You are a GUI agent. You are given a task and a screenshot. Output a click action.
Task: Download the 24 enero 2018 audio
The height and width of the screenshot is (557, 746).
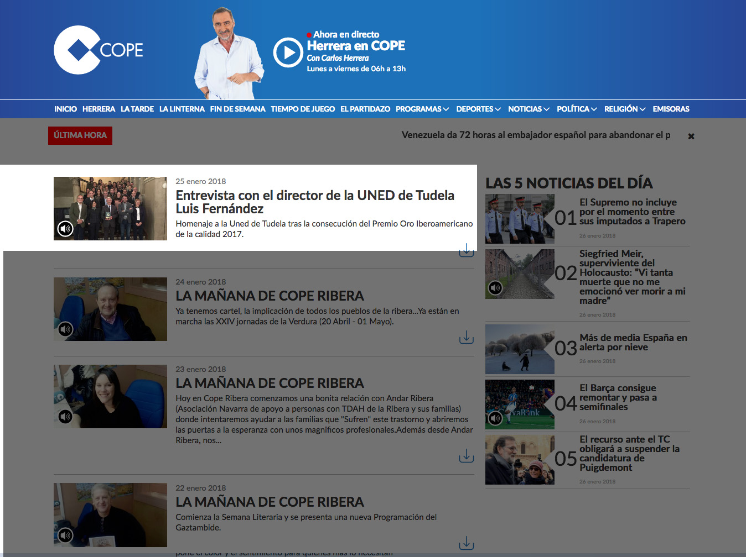467,337
